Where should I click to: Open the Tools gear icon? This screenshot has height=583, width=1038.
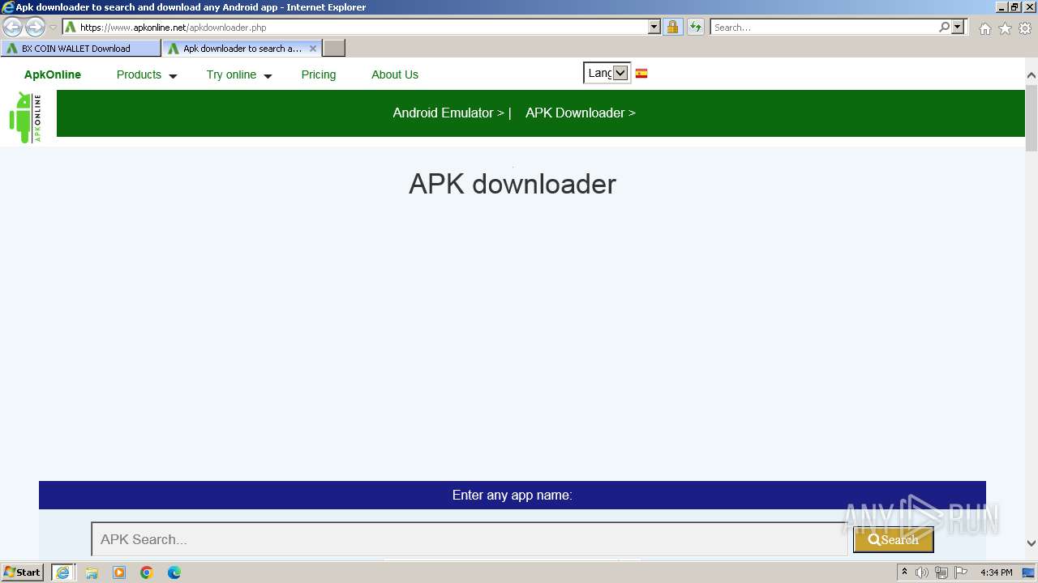(x=1025, y=28)
